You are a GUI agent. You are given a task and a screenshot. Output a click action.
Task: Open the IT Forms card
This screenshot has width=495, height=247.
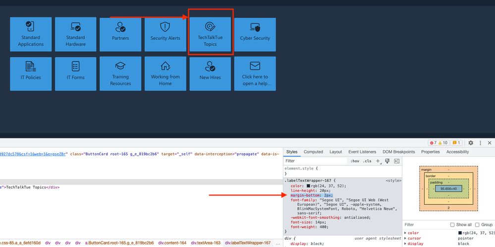coord(76,73)
